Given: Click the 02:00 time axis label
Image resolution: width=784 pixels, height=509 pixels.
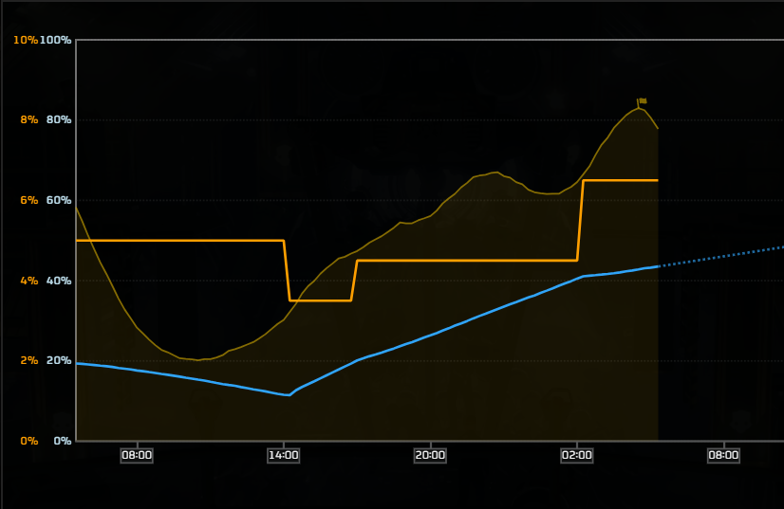Looking at the screenshot, I should click(x=577, y=455).
